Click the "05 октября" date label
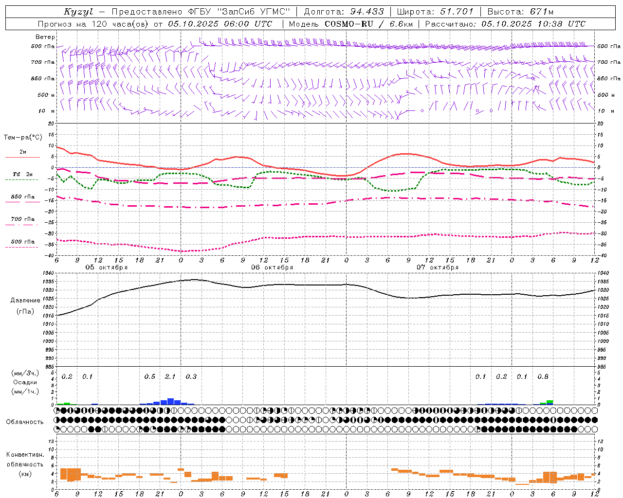This screenshot has height=498, width=623. pos(107,267)
